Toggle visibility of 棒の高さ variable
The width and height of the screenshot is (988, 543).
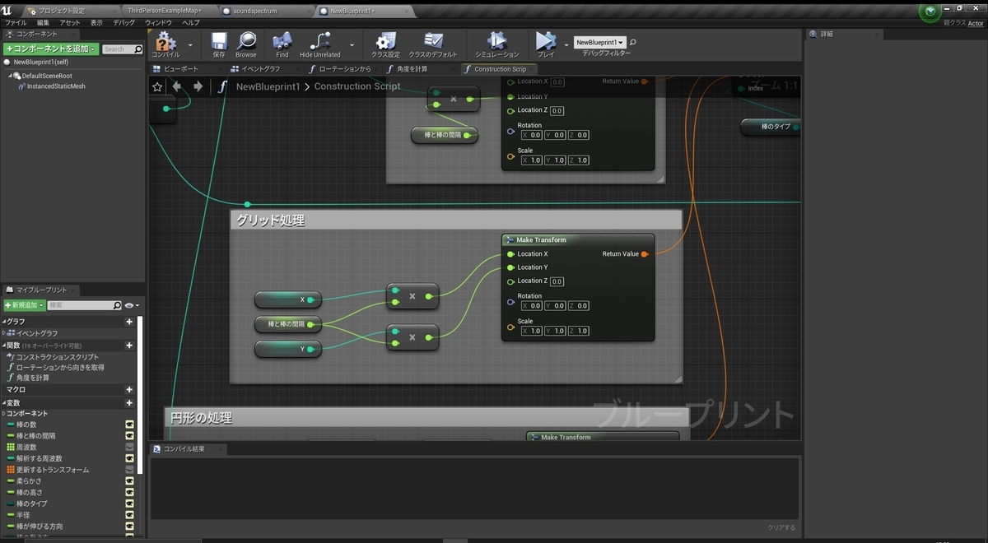129,492
